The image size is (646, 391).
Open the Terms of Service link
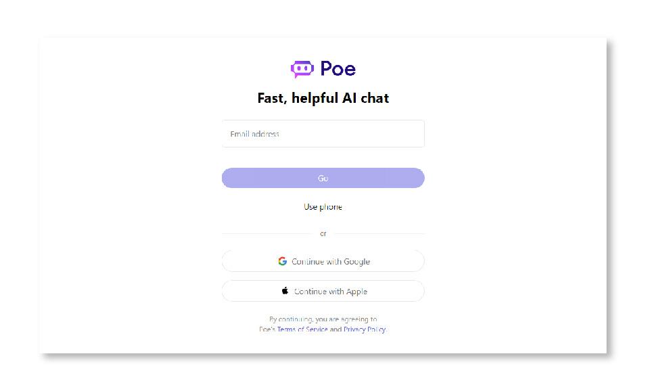[x=302, y=329]
